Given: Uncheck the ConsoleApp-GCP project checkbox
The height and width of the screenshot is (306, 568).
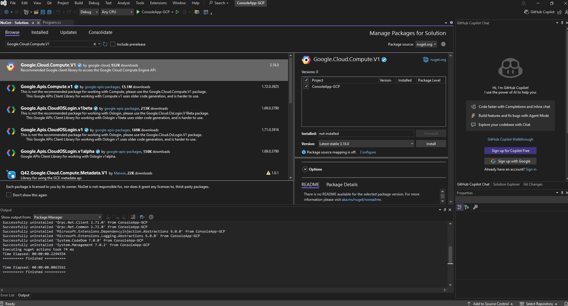Looking at the screenshot, I should tap(306, 87).
